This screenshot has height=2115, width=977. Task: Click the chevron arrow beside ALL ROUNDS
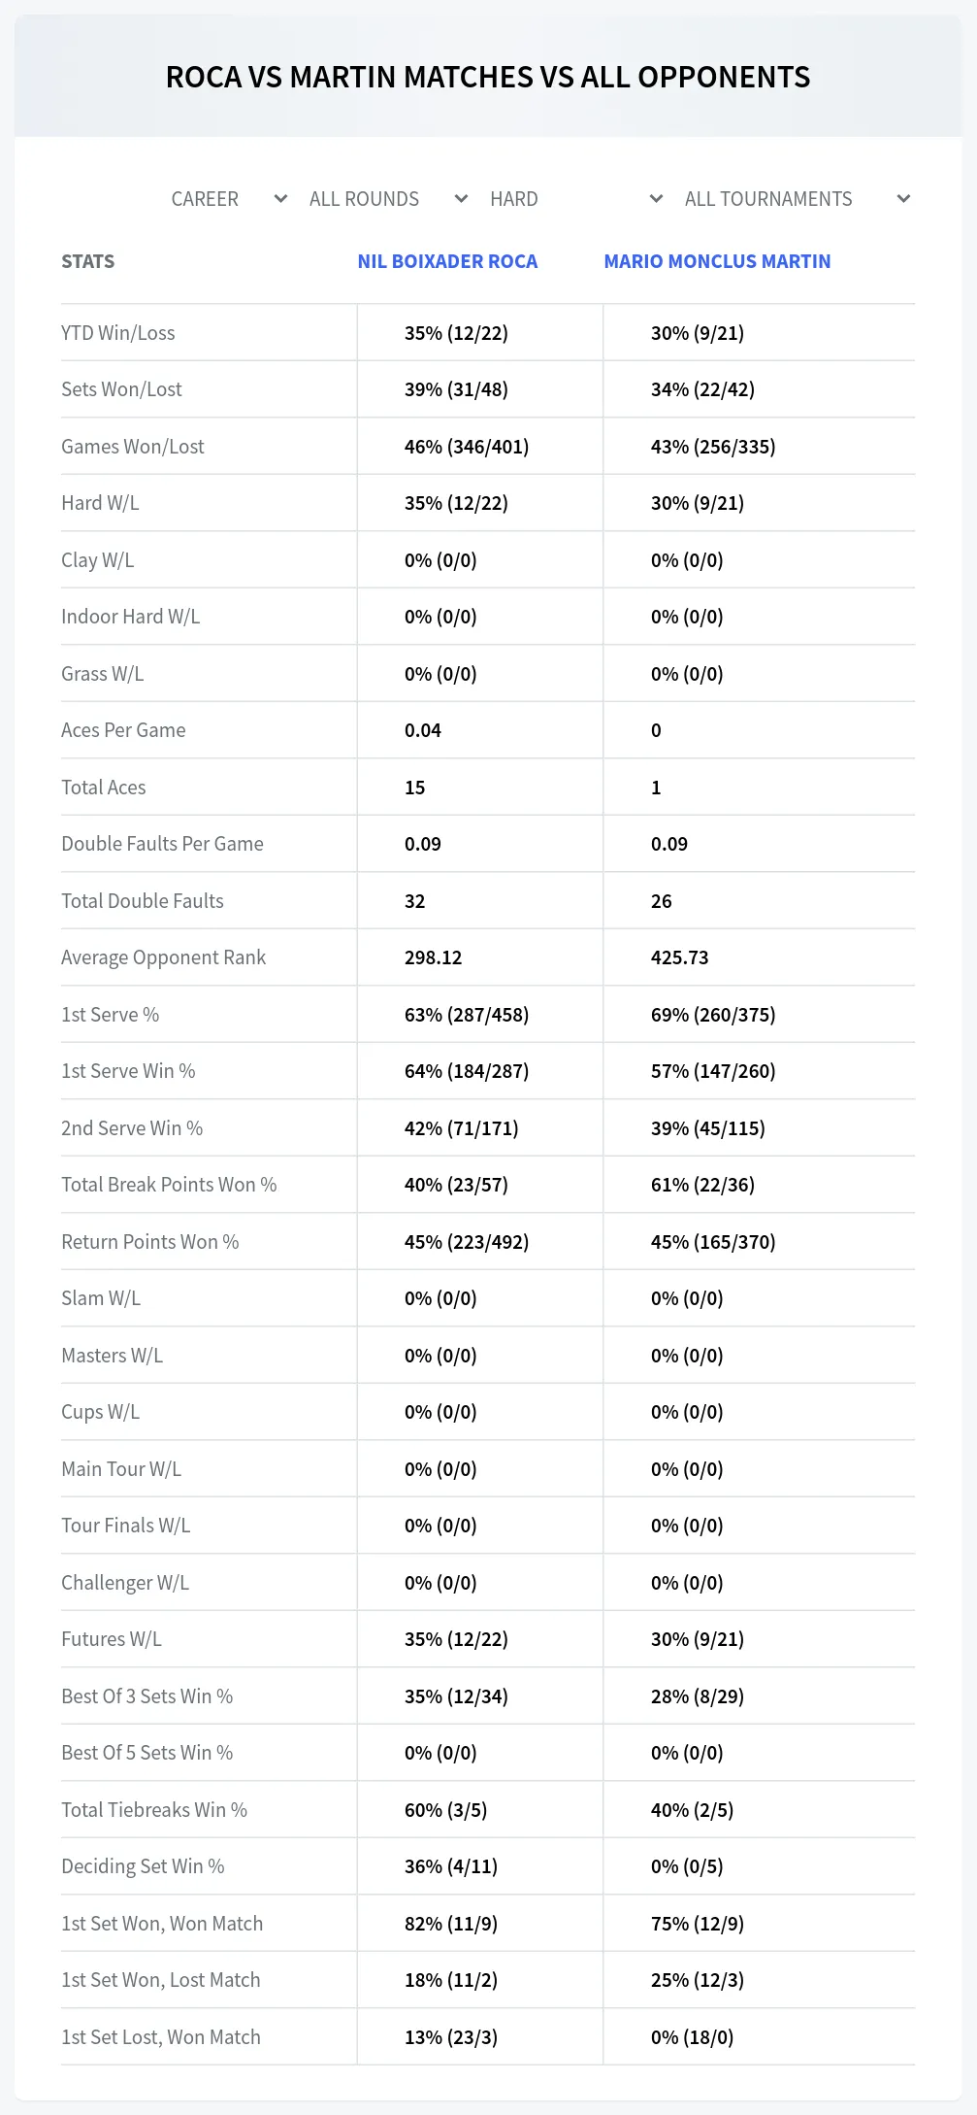[x=461, y=199]
